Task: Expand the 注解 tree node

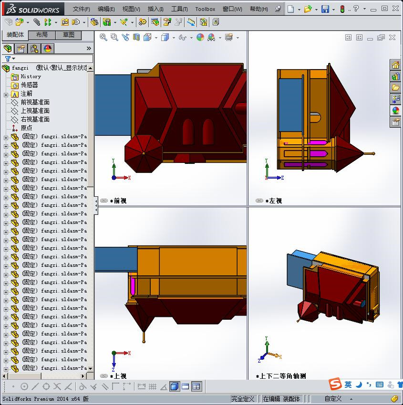Action: (x=6, y=95)
